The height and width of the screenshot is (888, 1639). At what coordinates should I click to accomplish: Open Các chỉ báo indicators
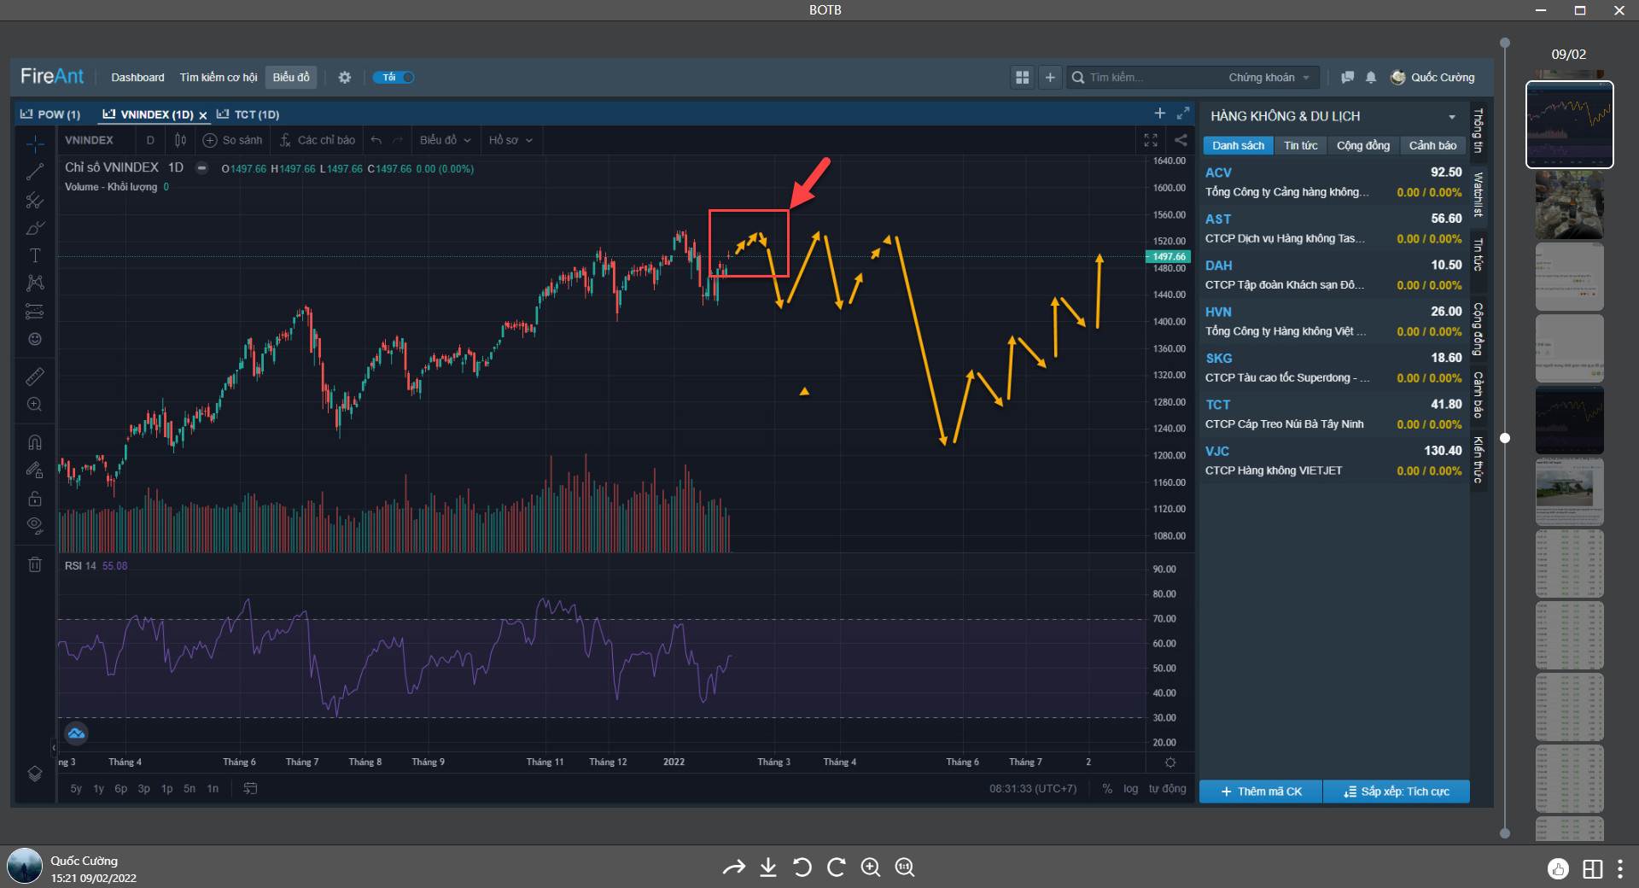317,140
